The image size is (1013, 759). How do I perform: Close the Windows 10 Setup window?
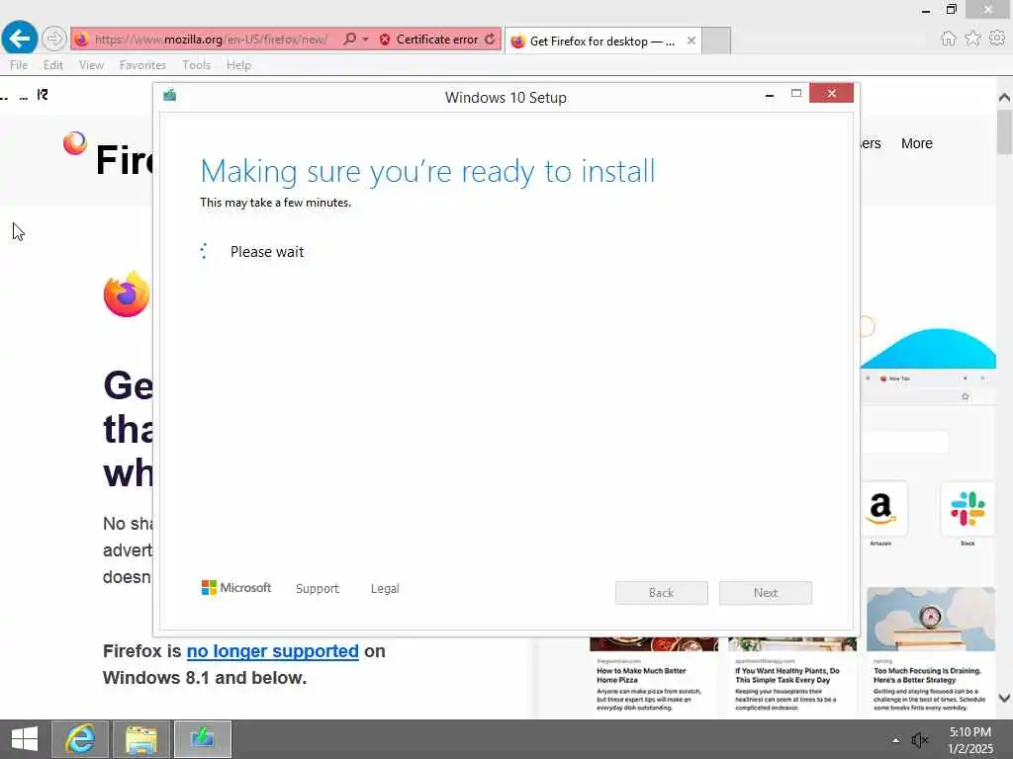pyautogui.click(x=831, y=94)
